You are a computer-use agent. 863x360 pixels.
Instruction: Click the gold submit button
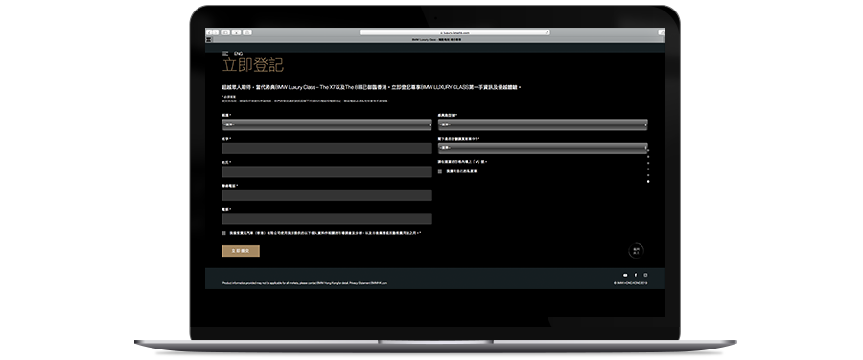241,251
